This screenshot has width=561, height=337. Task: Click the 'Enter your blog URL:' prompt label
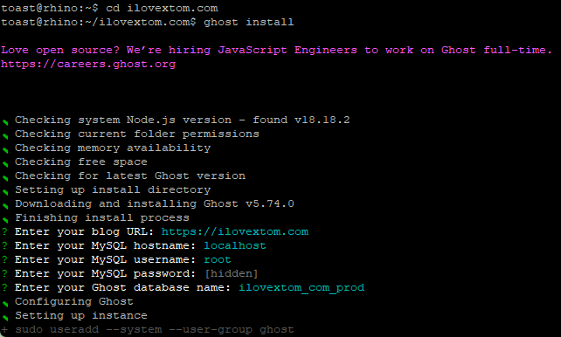pos(85,231)
